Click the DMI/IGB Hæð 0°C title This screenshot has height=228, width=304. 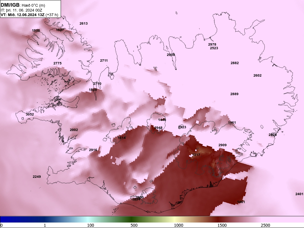coord(23,5)
